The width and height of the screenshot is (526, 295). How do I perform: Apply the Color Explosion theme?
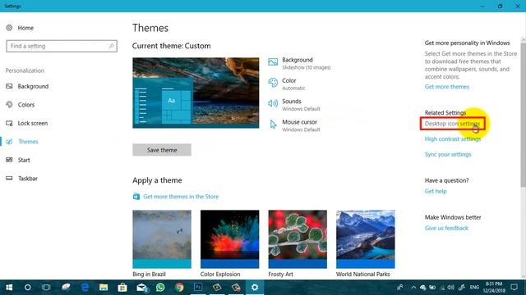click(230, 239)
